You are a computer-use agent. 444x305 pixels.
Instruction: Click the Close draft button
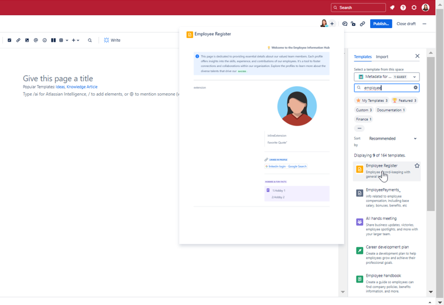(406, 24)
